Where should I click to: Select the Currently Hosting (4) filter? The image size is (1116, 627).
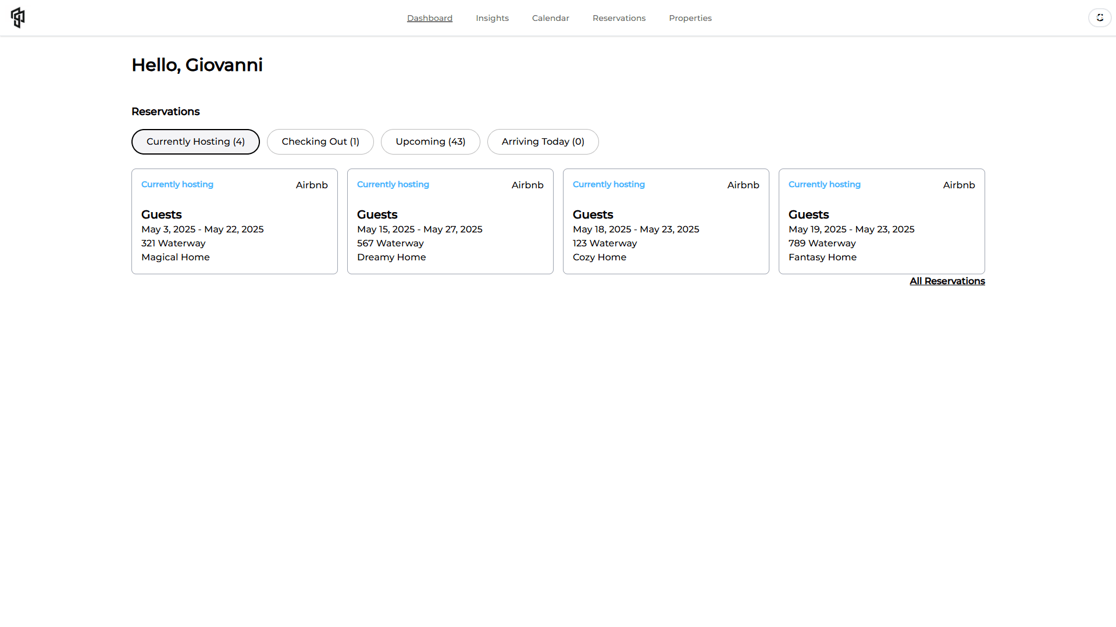click(195, 142)
